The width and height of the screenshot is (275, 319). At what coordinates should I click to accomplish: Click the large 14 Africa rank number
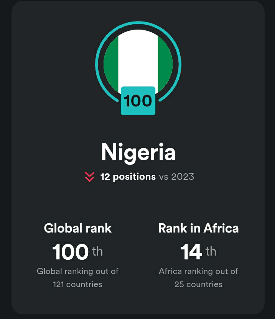(191, 252)
